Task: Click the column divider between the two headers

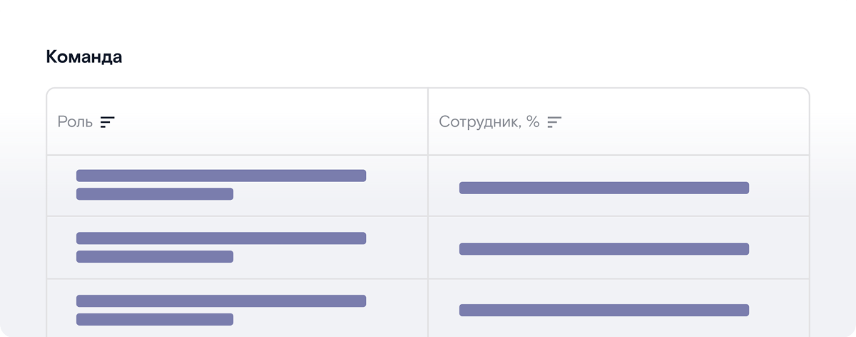Action: click(x=428, y=122)
